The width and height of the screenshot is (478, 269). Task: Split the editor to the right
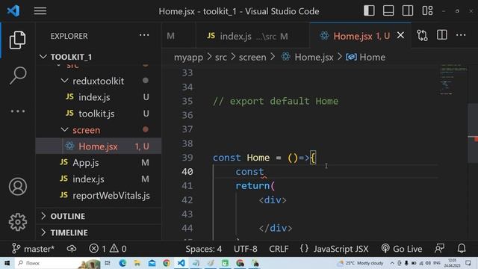pos(441,35)
